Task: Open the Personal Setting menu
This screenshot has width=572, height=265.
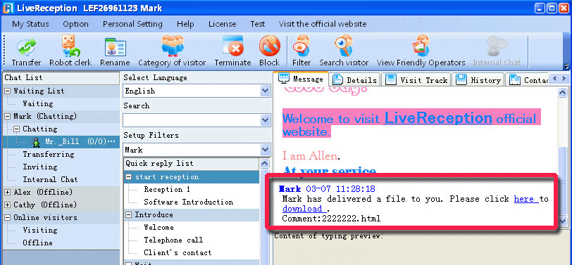Action: tap(132, 24)
